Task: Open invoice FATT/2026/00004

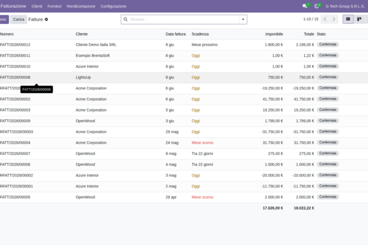Action: pyautogui.click(x=15, y=143)
